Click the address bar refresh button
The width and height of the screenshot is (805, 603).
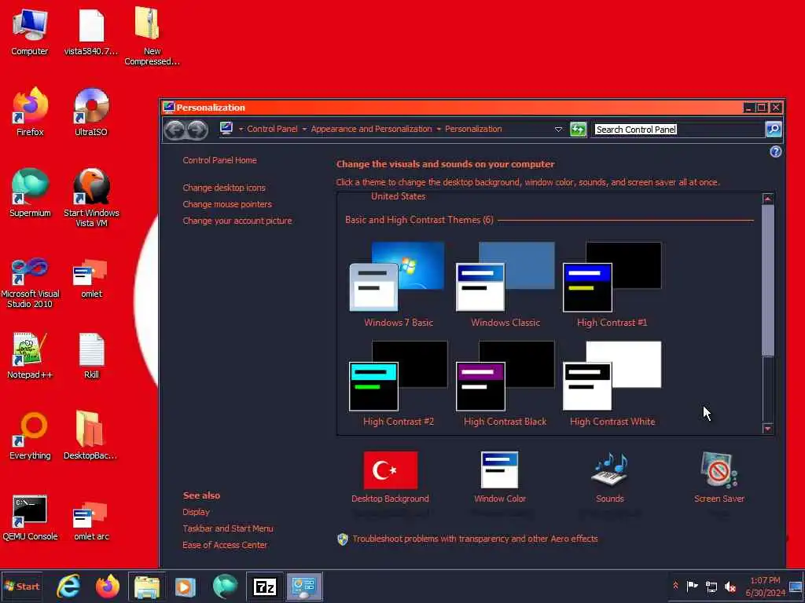pos(578,130)
